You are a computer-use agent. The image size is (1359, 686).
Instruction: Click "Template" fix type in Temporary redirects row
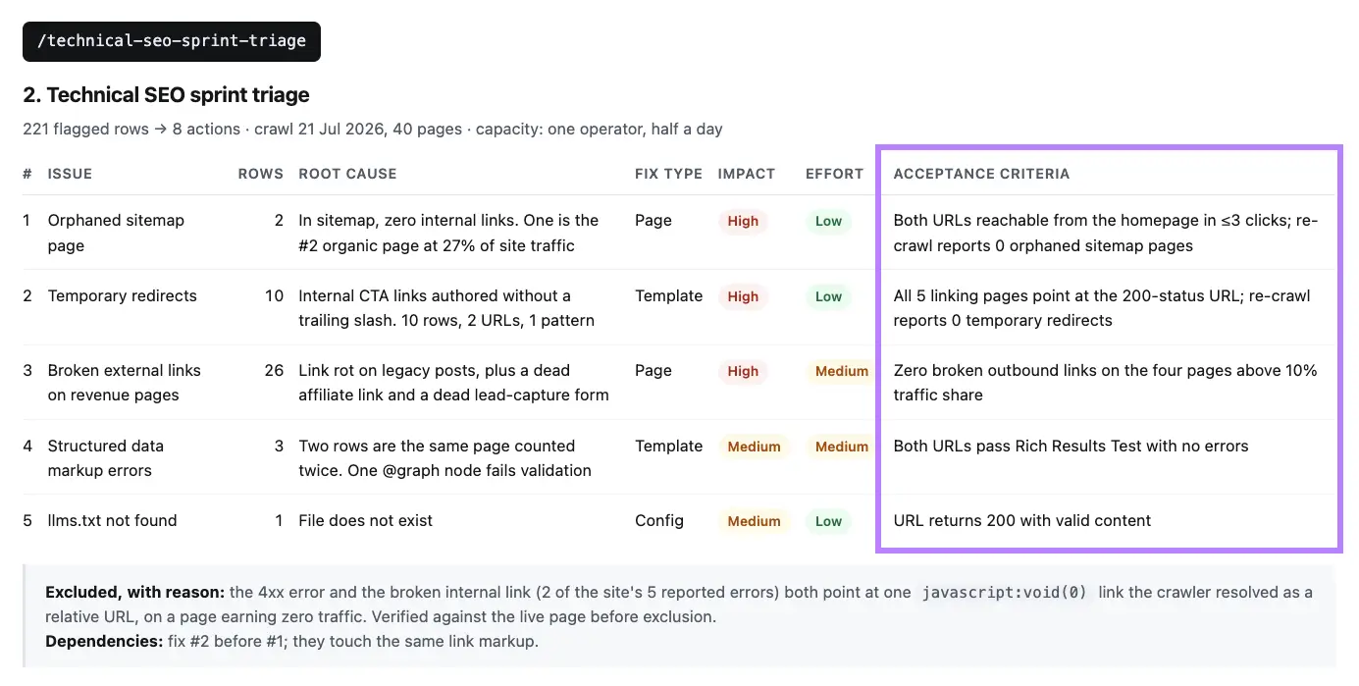tap(669, 295)
